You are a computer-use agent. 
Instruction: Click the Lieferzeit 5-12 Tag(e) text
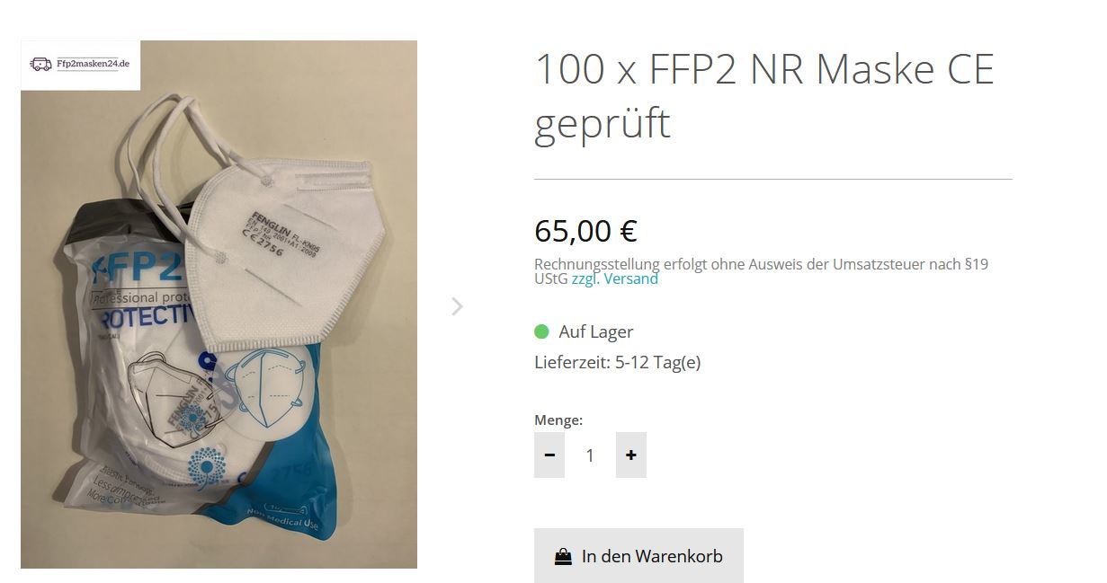tap(617, 362)
